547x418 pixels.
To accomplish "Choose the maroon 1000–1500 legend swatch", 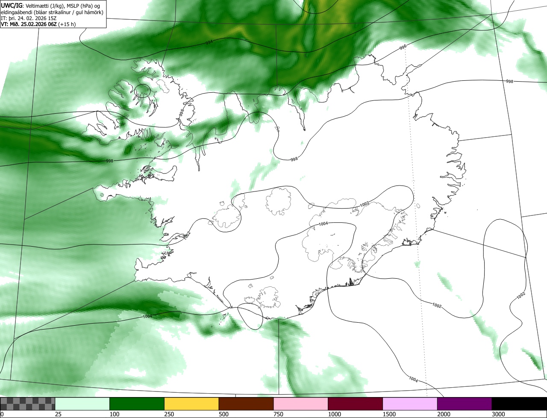I will coord(355,403).
